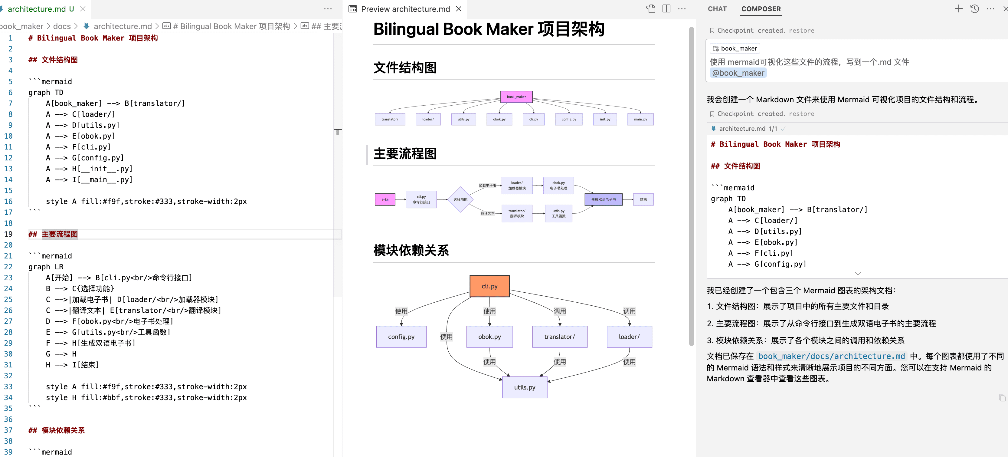1008x457 pixels.
Task: Click the obok.py node in dependency diagram
Action: (489, 336)
